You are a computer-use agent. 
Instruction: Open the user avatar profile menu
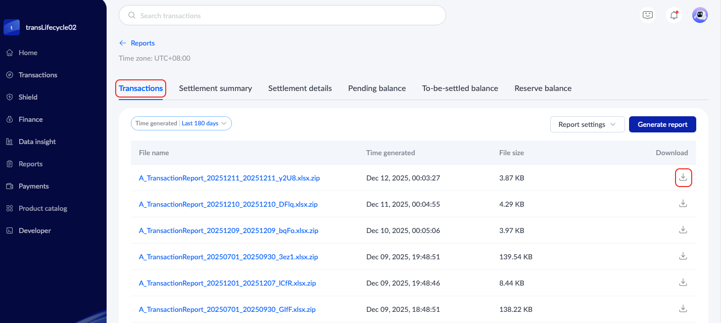pos(700,15)
